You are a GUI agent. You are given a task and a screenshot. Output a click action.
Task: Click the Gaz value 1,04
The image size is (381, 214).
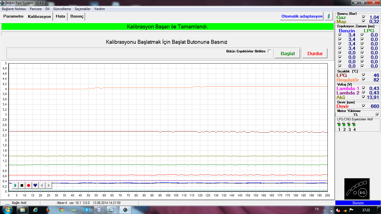pyautogui.click(x=374, y=17)
